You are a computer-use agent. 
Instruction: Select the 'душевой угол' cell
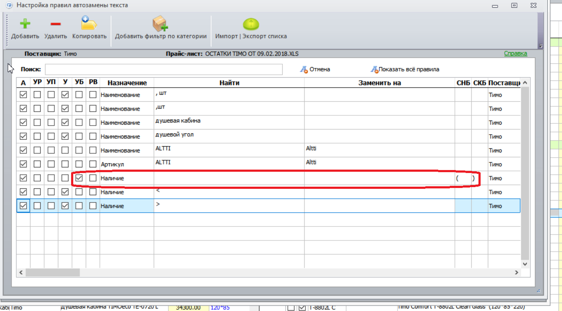point(229,136)
